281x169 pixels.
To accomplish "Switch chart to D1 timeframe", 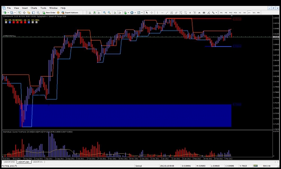I will click(x=249, y=13).
